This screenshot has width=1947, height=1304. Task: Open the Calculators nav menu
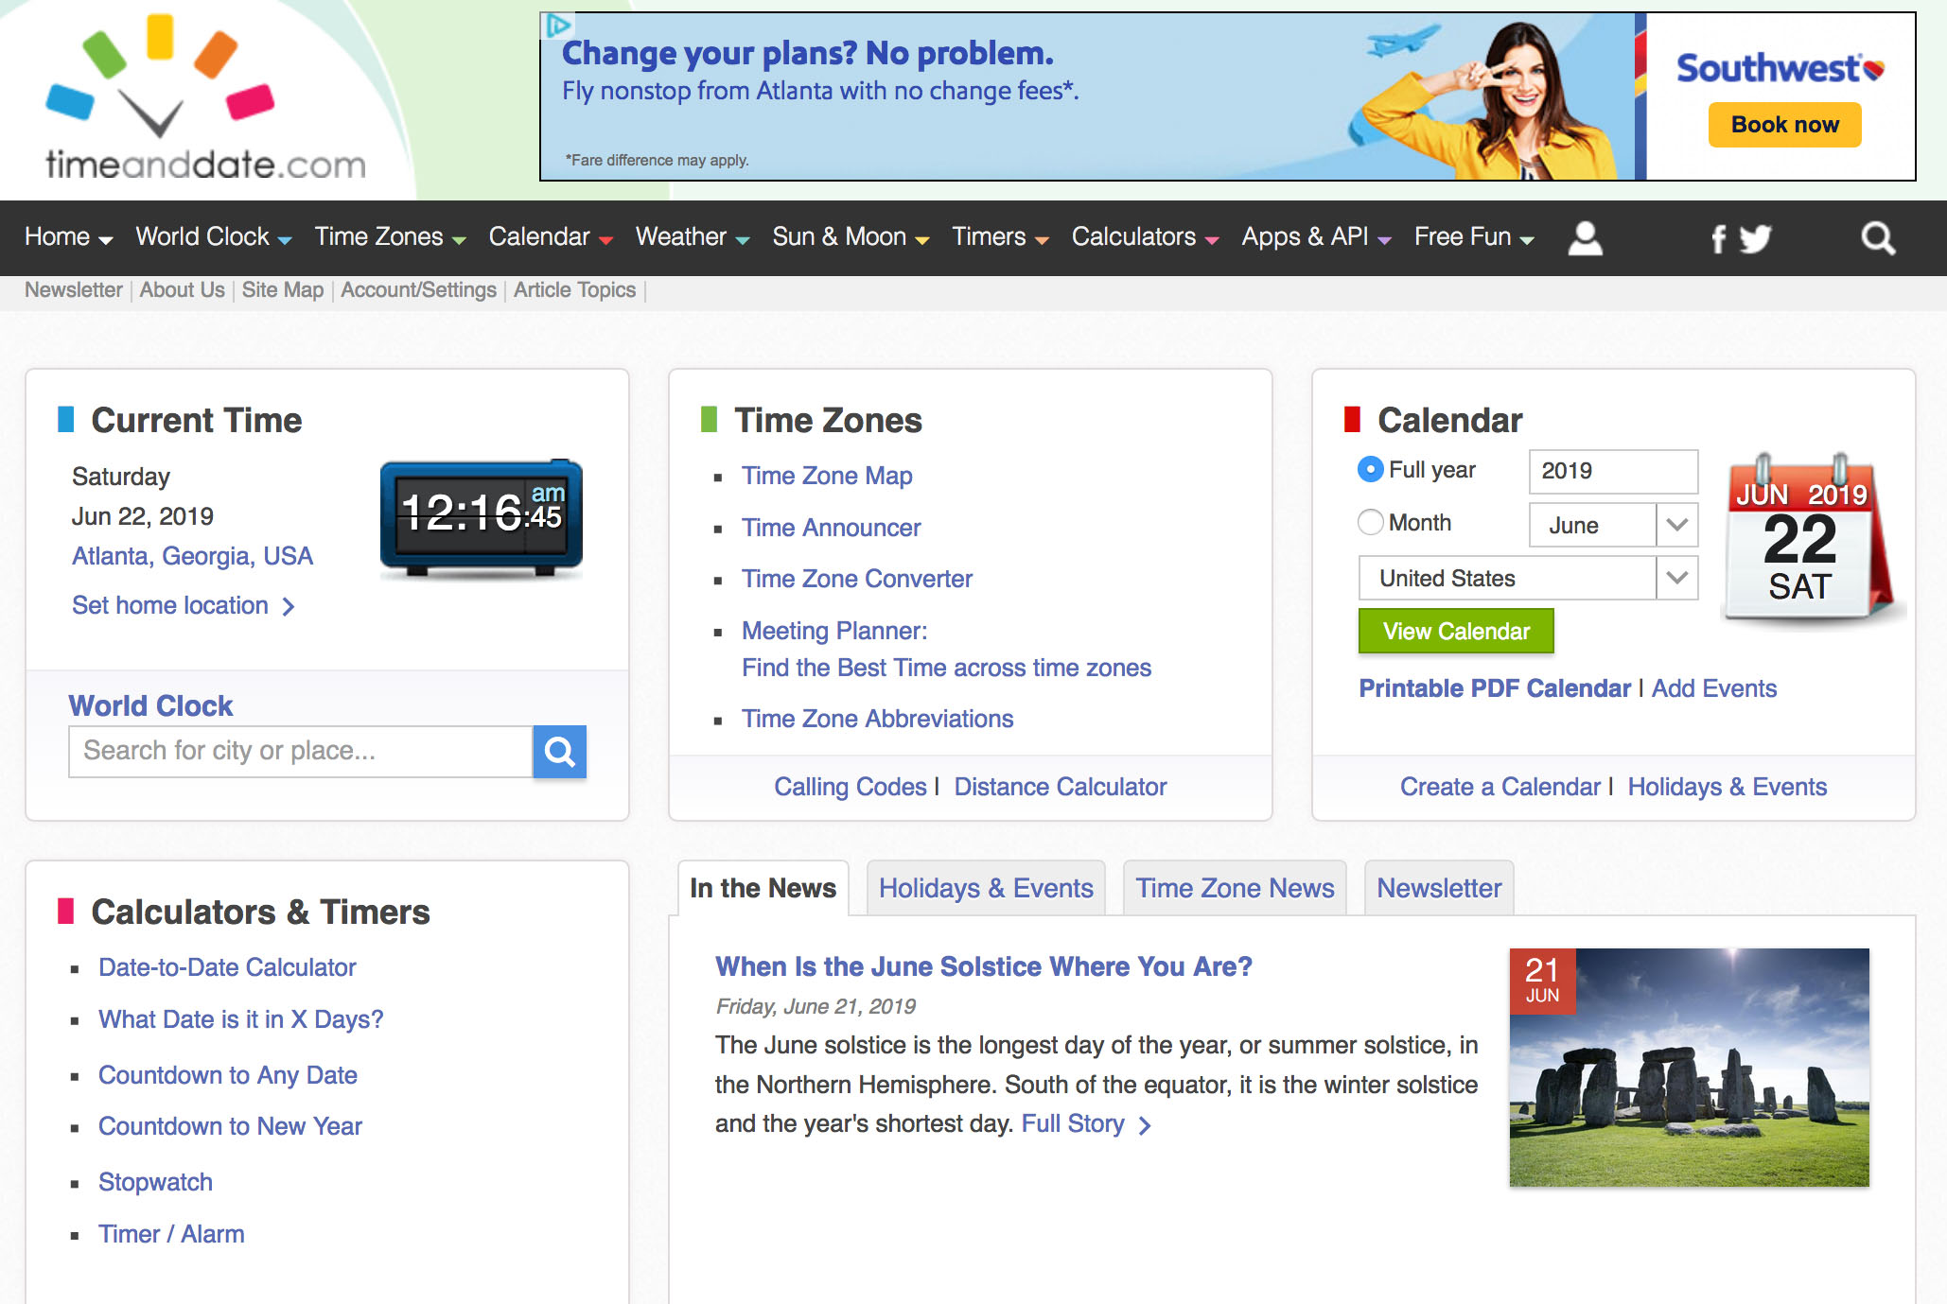click(x=1145, y=237)
